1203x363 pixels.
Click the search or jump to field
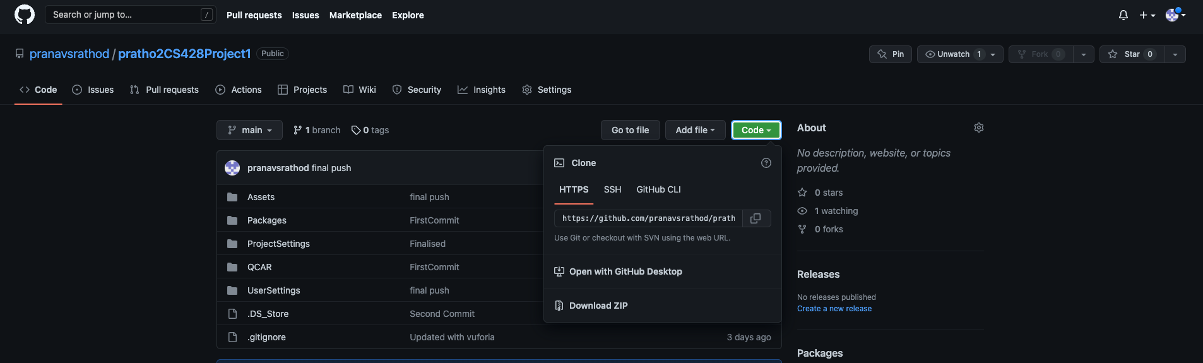tap(130, 15)
